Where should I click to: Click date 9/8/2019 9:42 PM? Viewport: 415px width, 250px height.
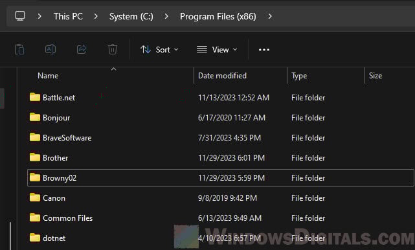(228, 198)
